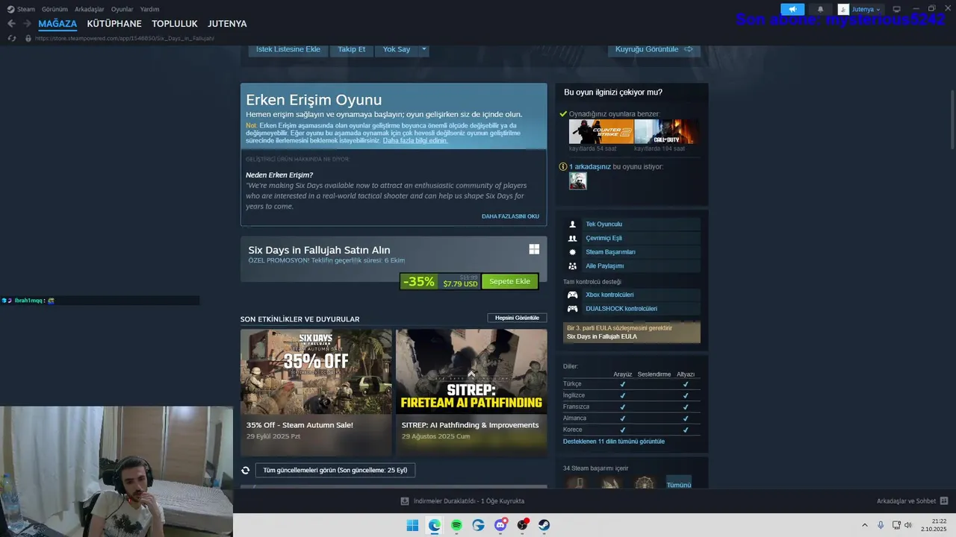Image resolution: width=956 pixels, height=537 pixels.
Task: Click the -35% discount badge
Action: (x=418, y=281)
